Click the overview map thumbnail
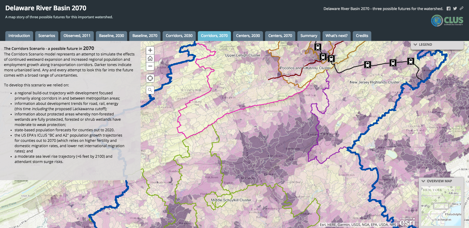The height and width of the screenshot is (228, 469). [x=441, y=206]
